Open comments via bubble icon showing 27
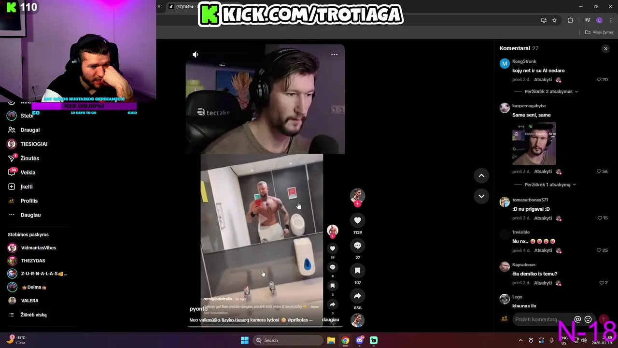618x348 pixels. click(x=357, y=246)
